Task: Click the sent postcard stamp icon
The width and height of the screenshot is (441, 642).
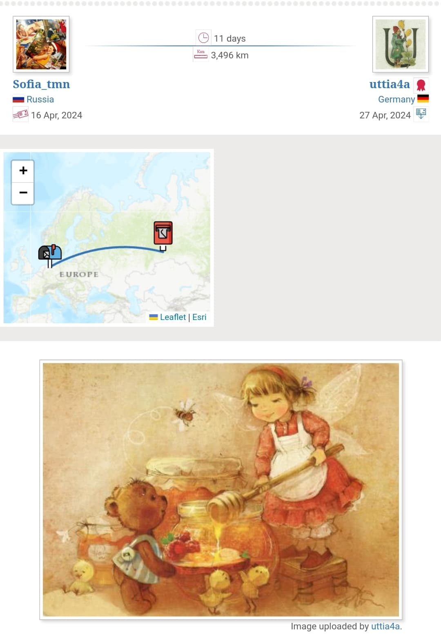Action: point(20,115)
